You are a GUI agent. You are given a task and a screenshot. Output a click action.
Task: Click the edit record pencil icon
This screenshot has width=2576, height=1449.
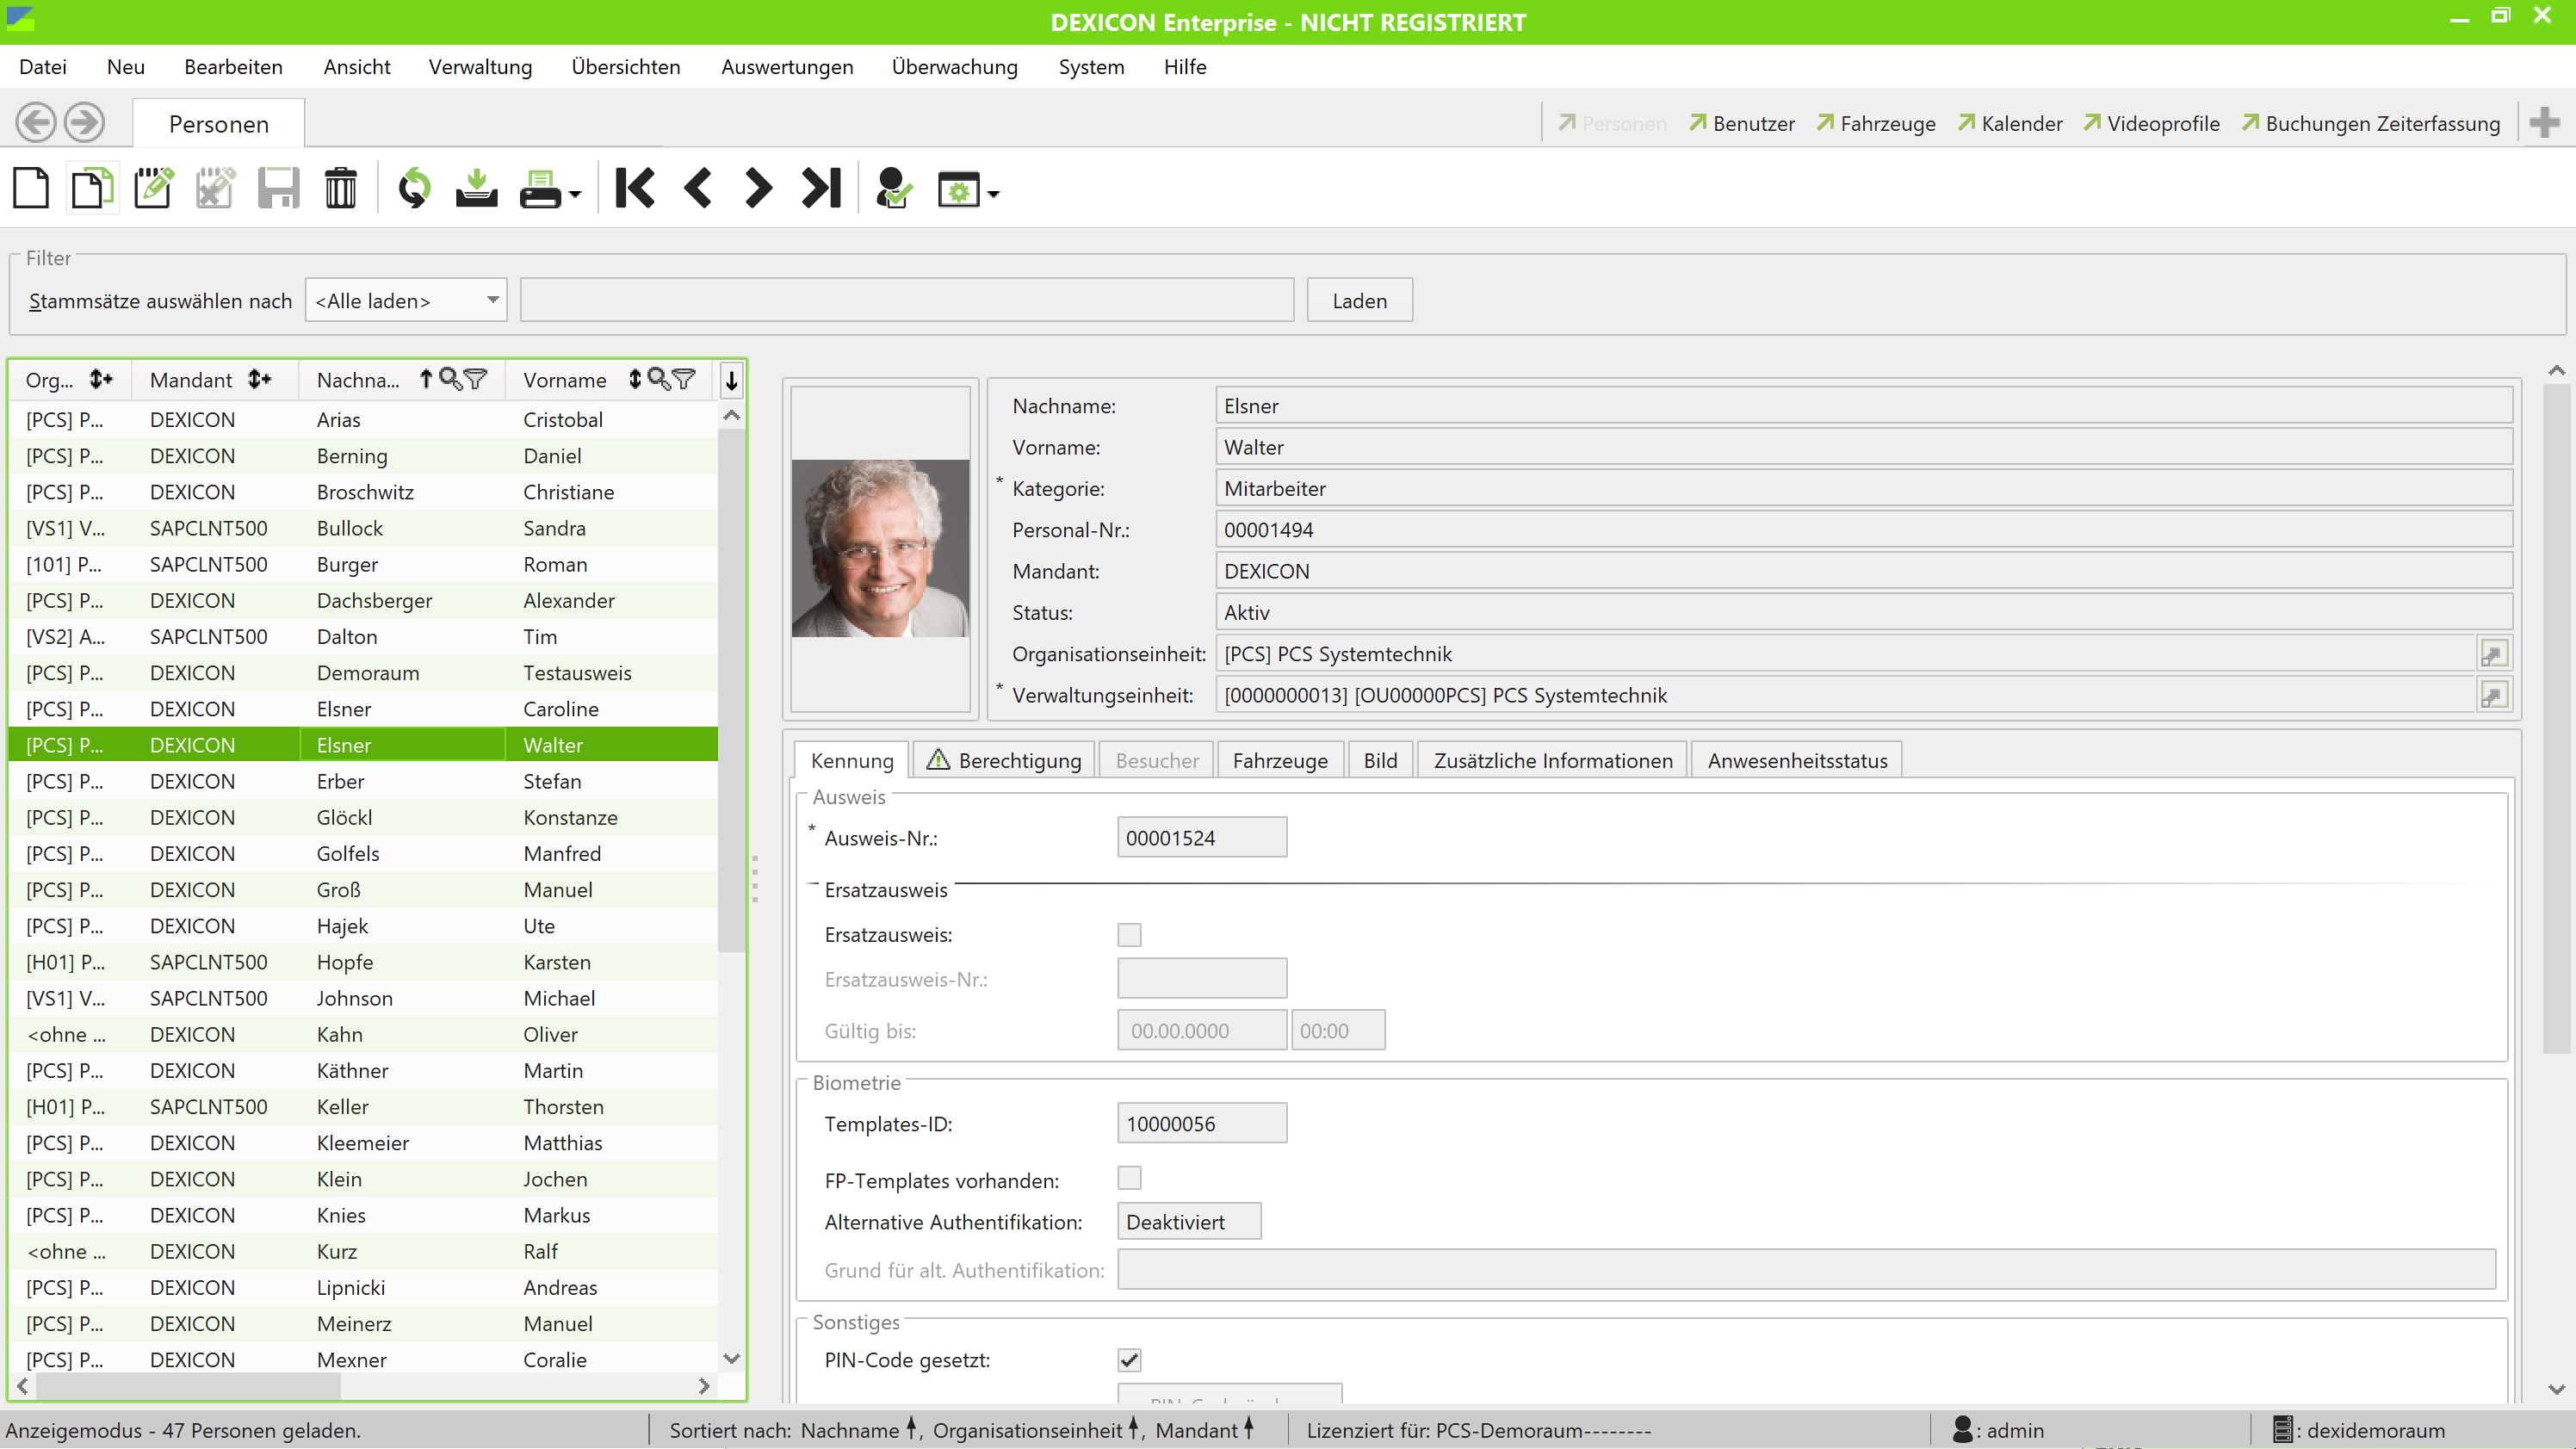[x=153, y=188]
